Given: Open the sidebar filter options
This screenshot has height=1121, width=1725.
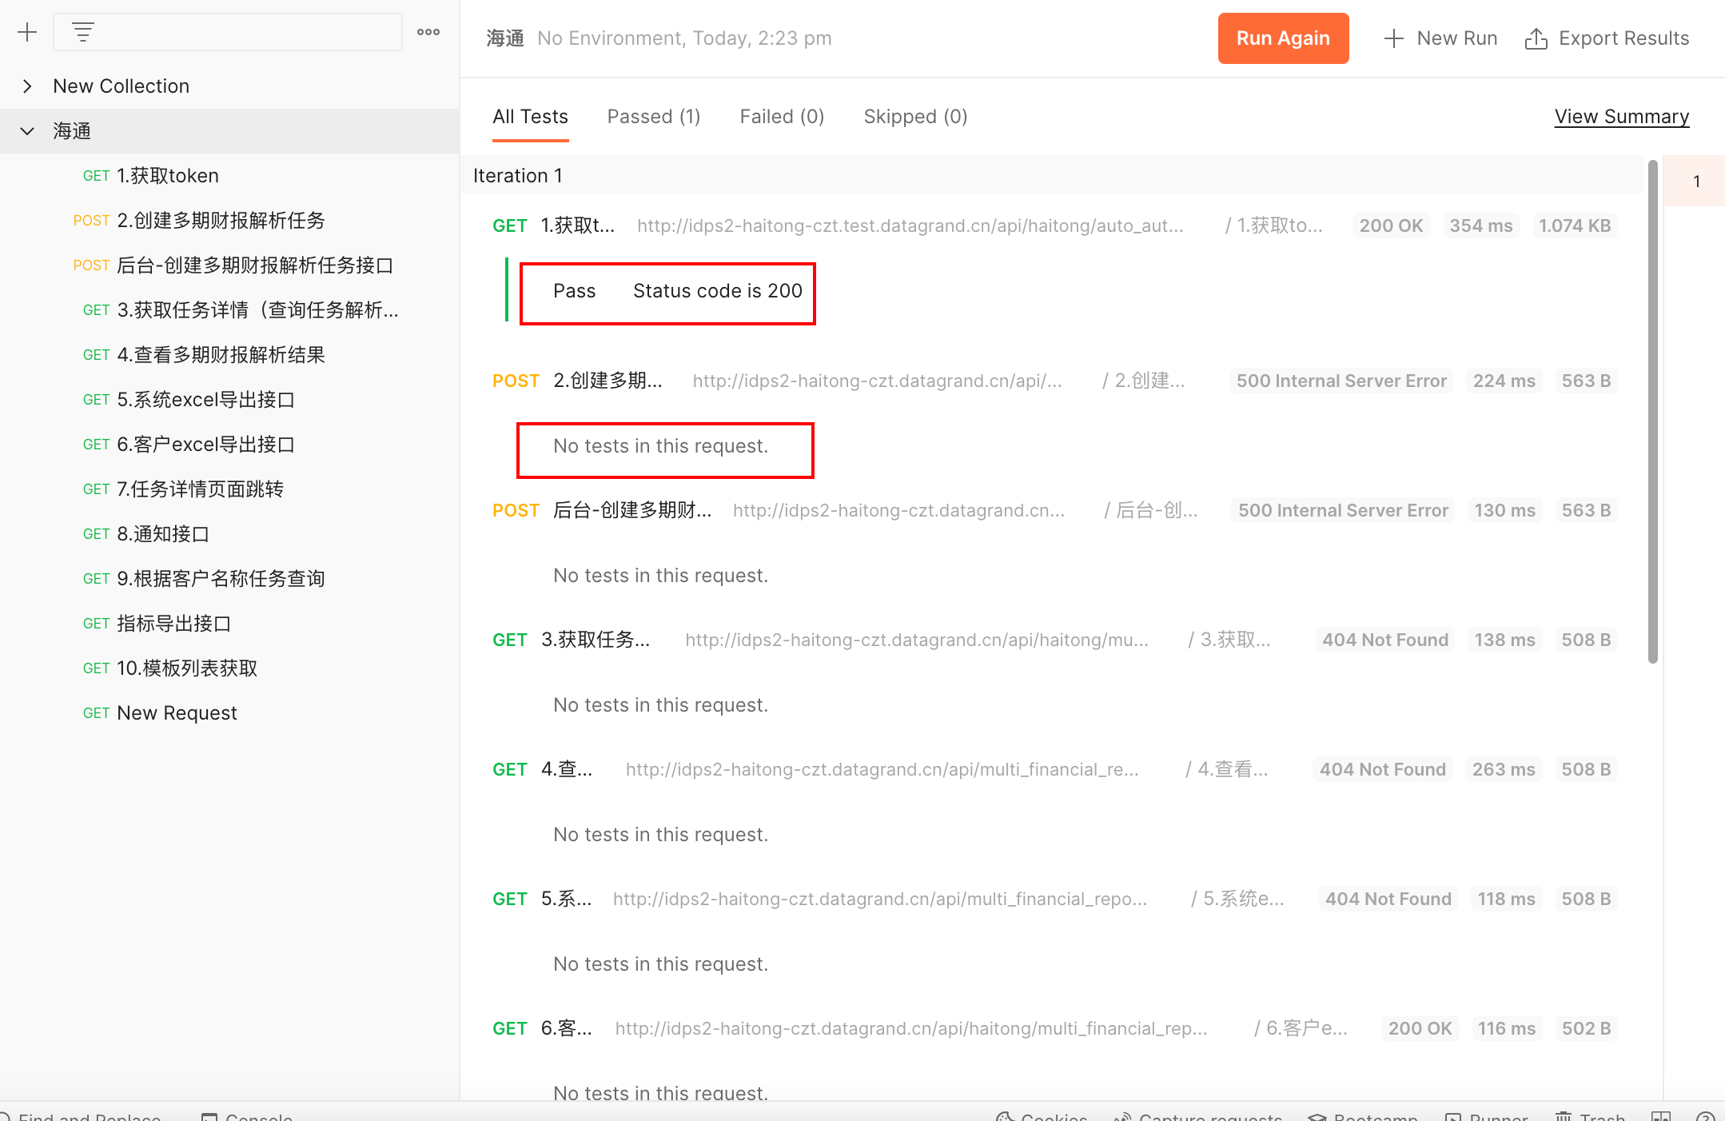Looking at the screenshot, I should pos(83,32).
